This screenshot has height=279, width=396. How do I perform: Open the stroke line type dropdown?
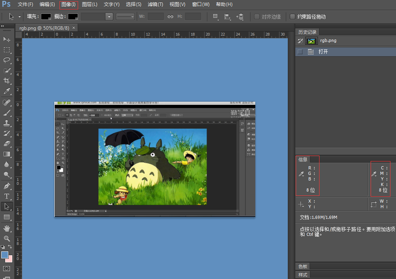pyautogui.click(x=125, y=17)
